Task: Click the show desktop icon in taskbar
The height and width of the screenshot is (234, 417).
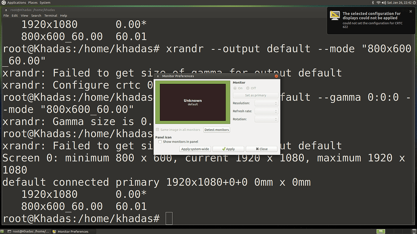Action: point(3,231)
